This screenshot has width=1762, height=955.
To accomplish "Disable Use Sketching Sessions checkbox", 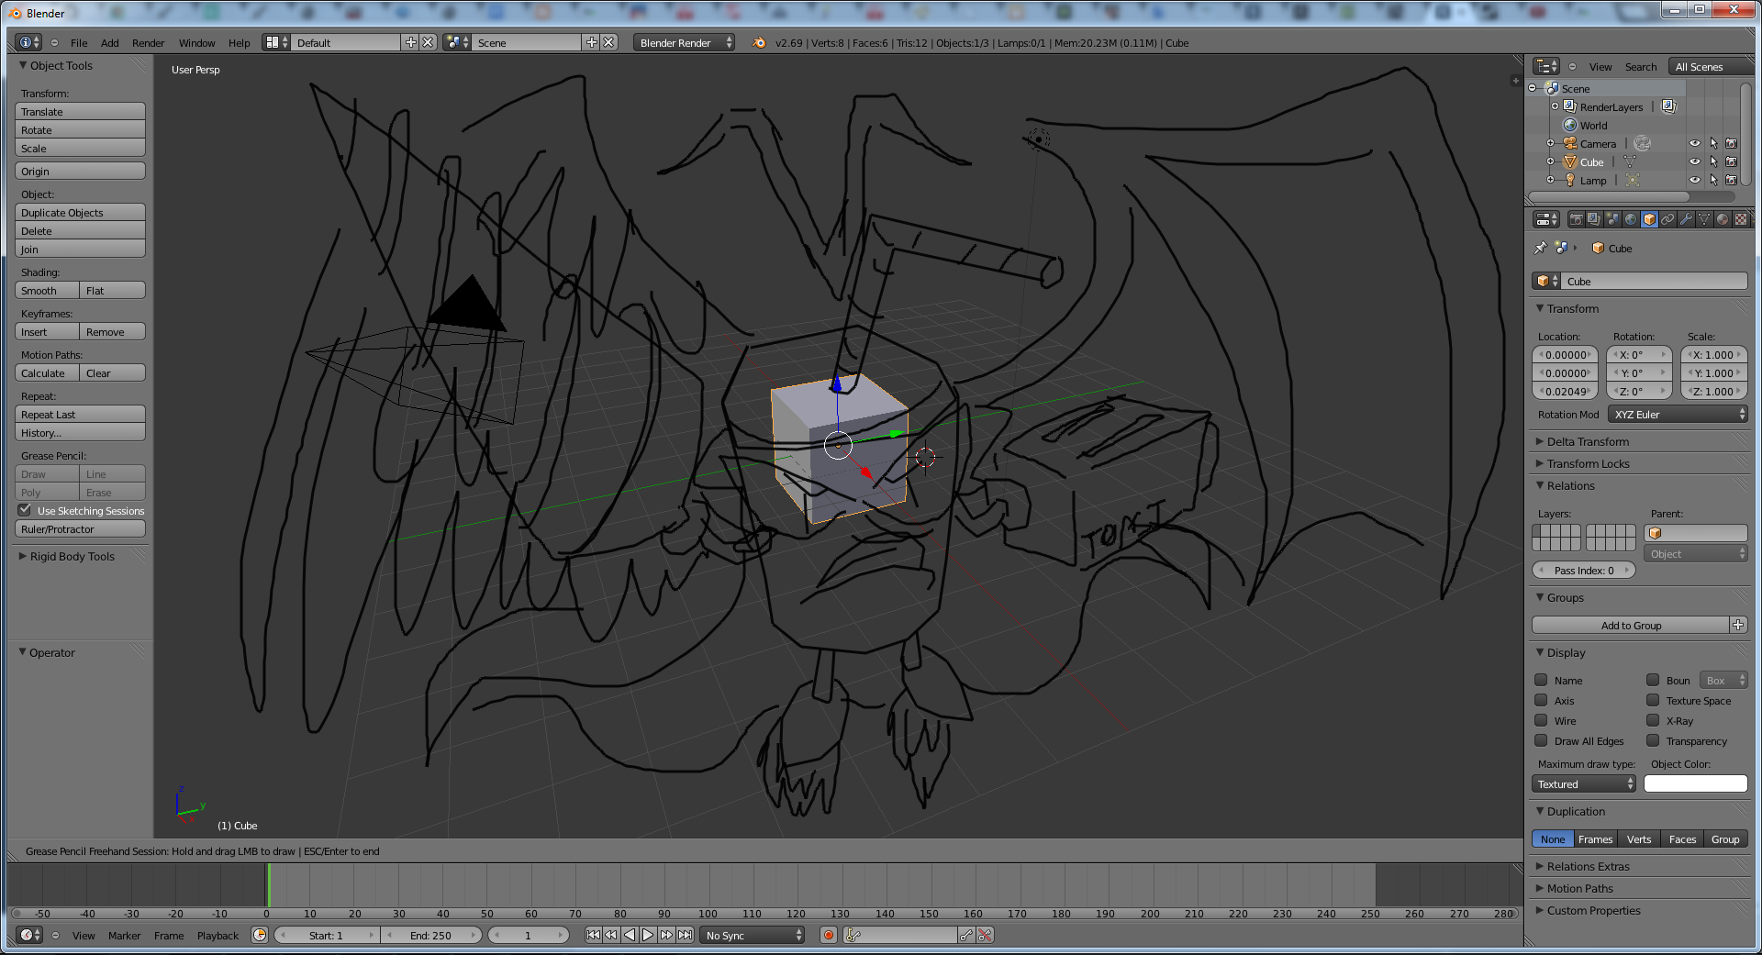I will coord(25,510).
